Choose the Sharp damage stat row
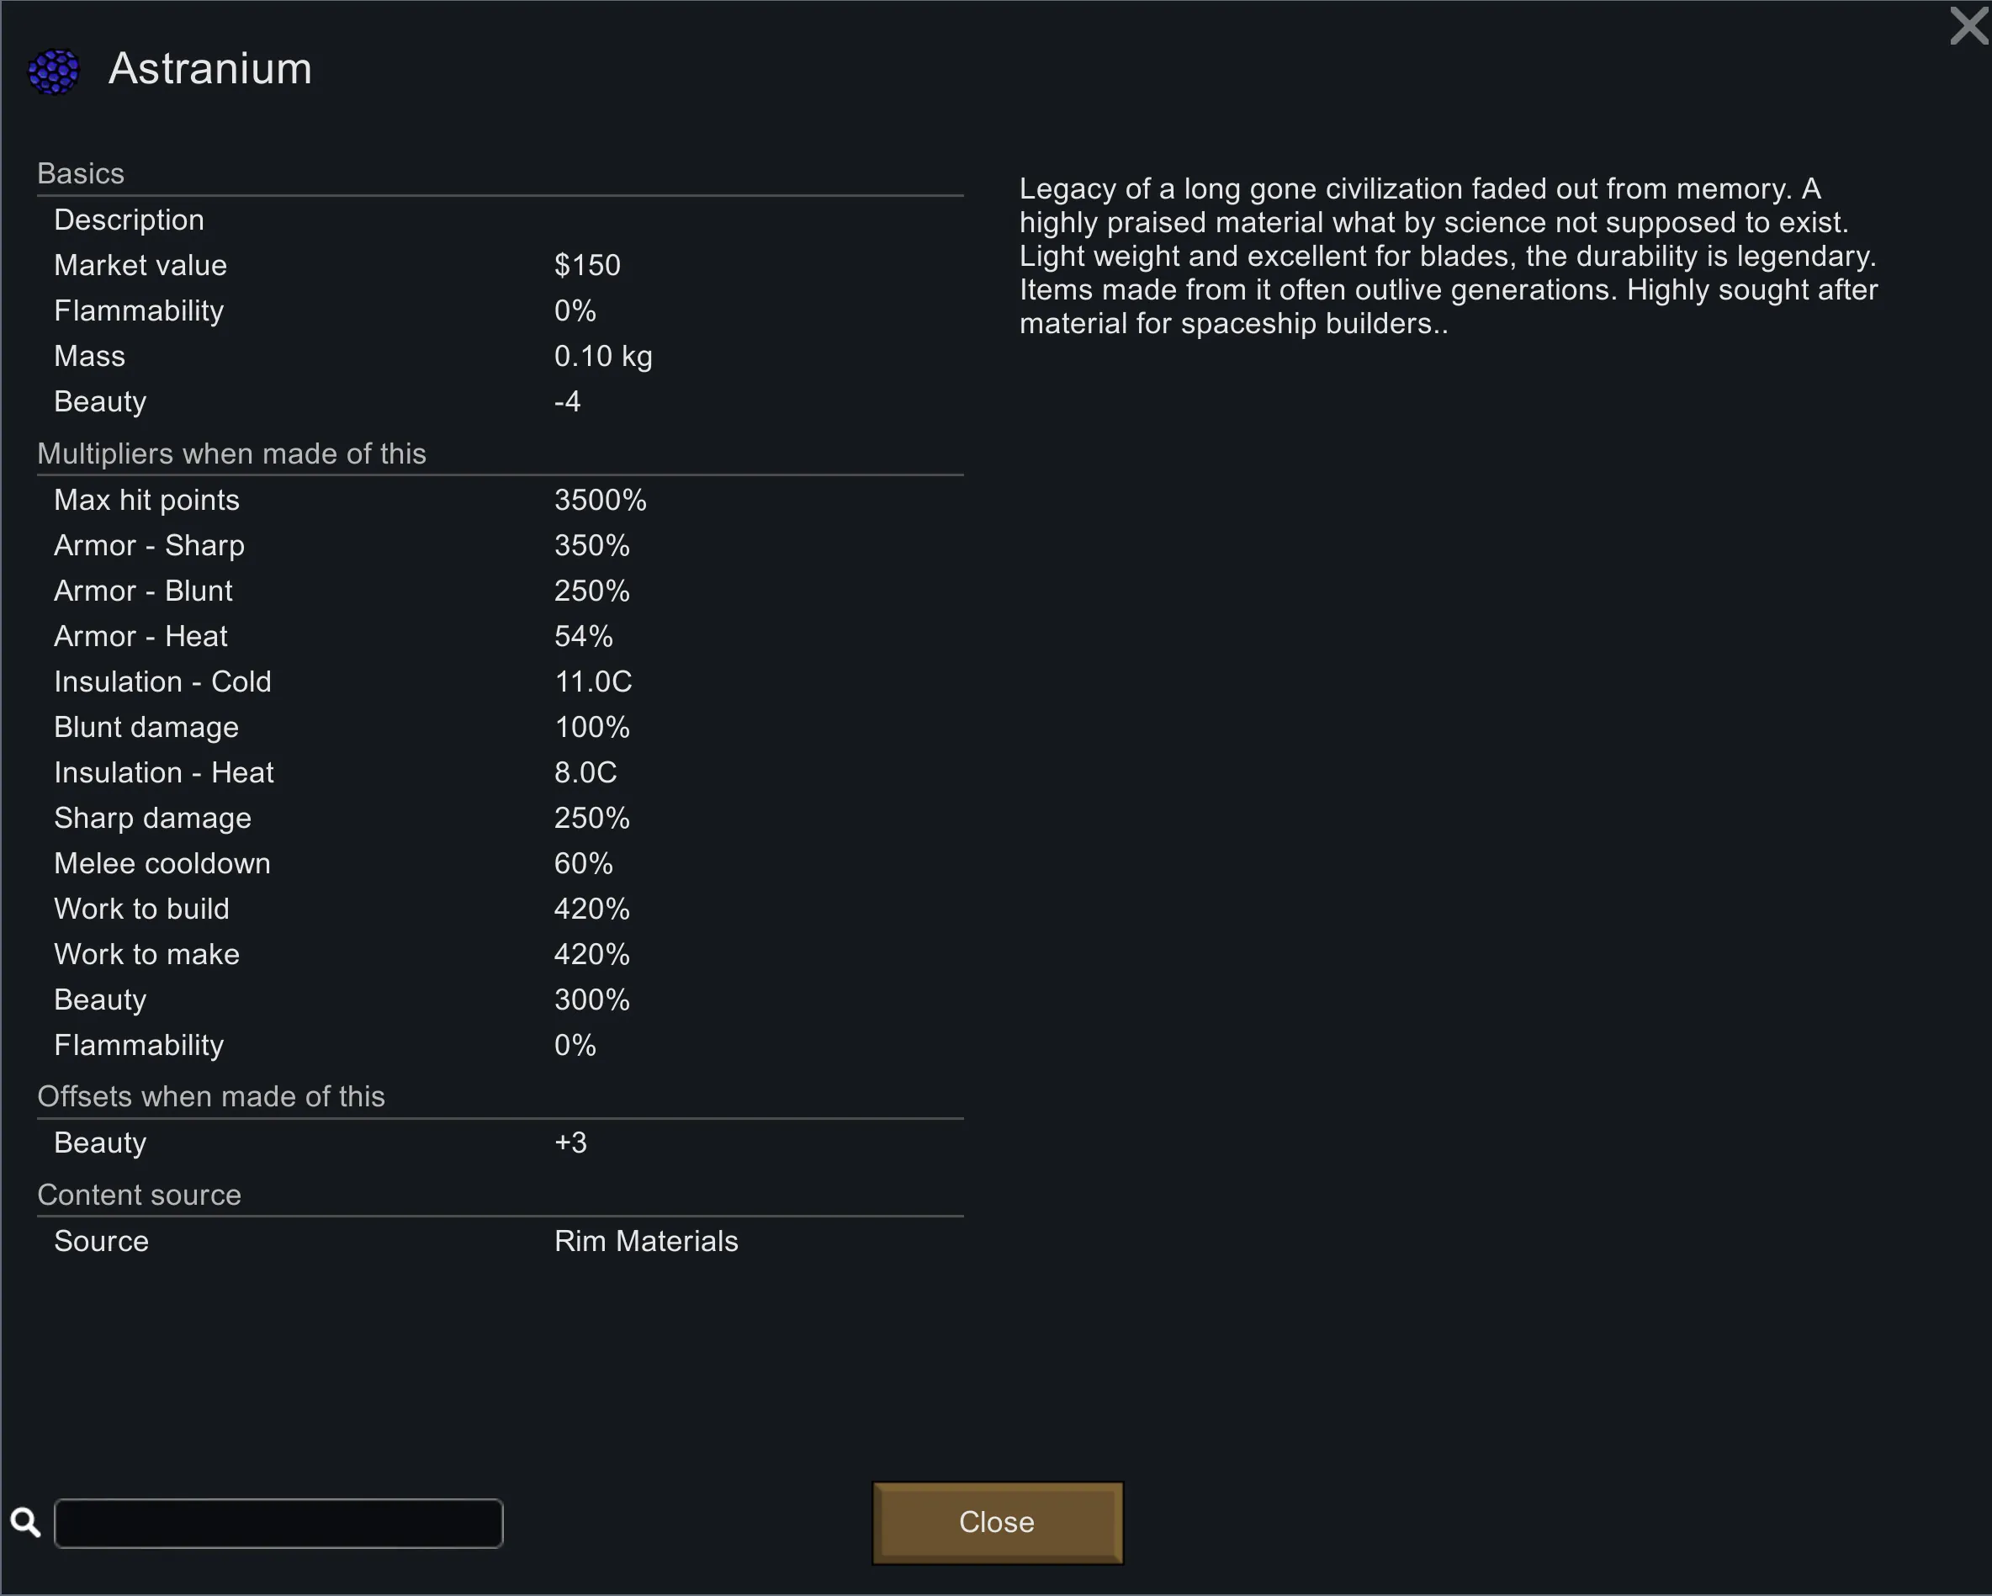 click(499, 818)
